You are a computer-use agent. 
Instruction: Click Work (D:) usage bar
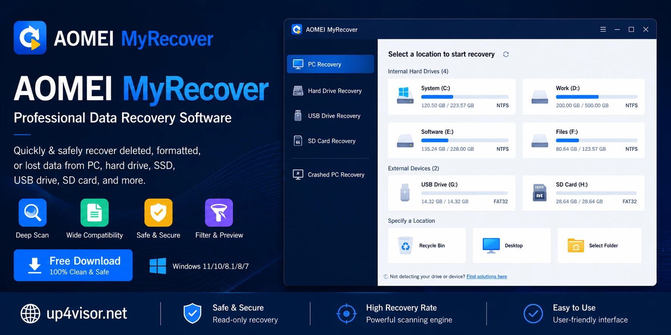pyautogui.click(x=596, y=97)
